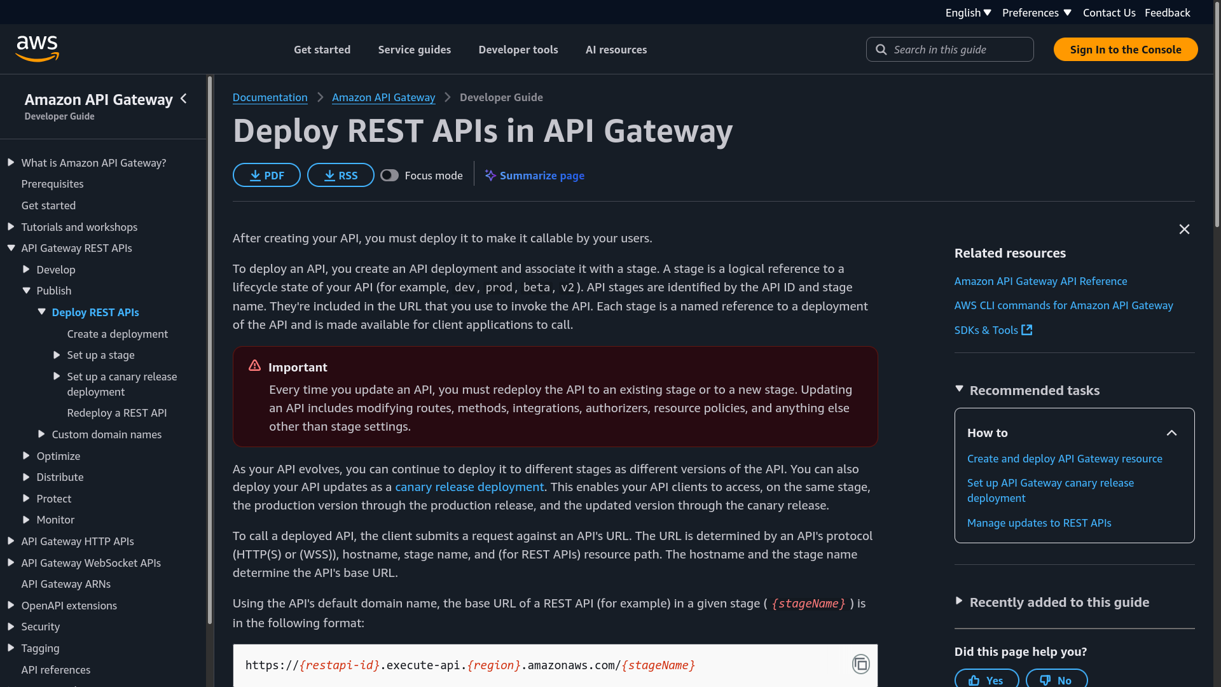Download the PDF version
Viewport: 1221px width, 687px height.
click(266, 176)
